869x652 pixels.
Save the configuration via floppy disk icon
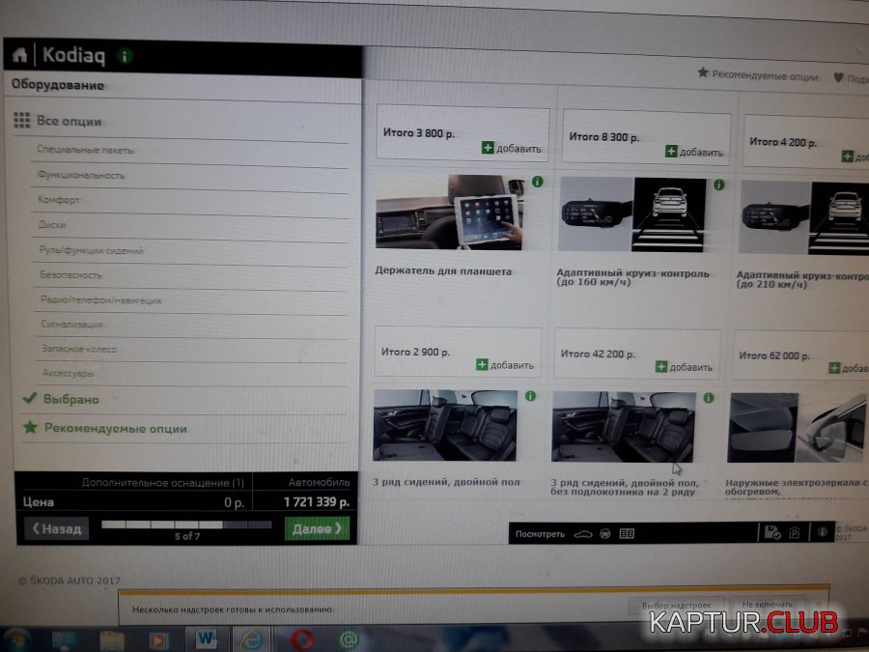(x=772, y=533)
